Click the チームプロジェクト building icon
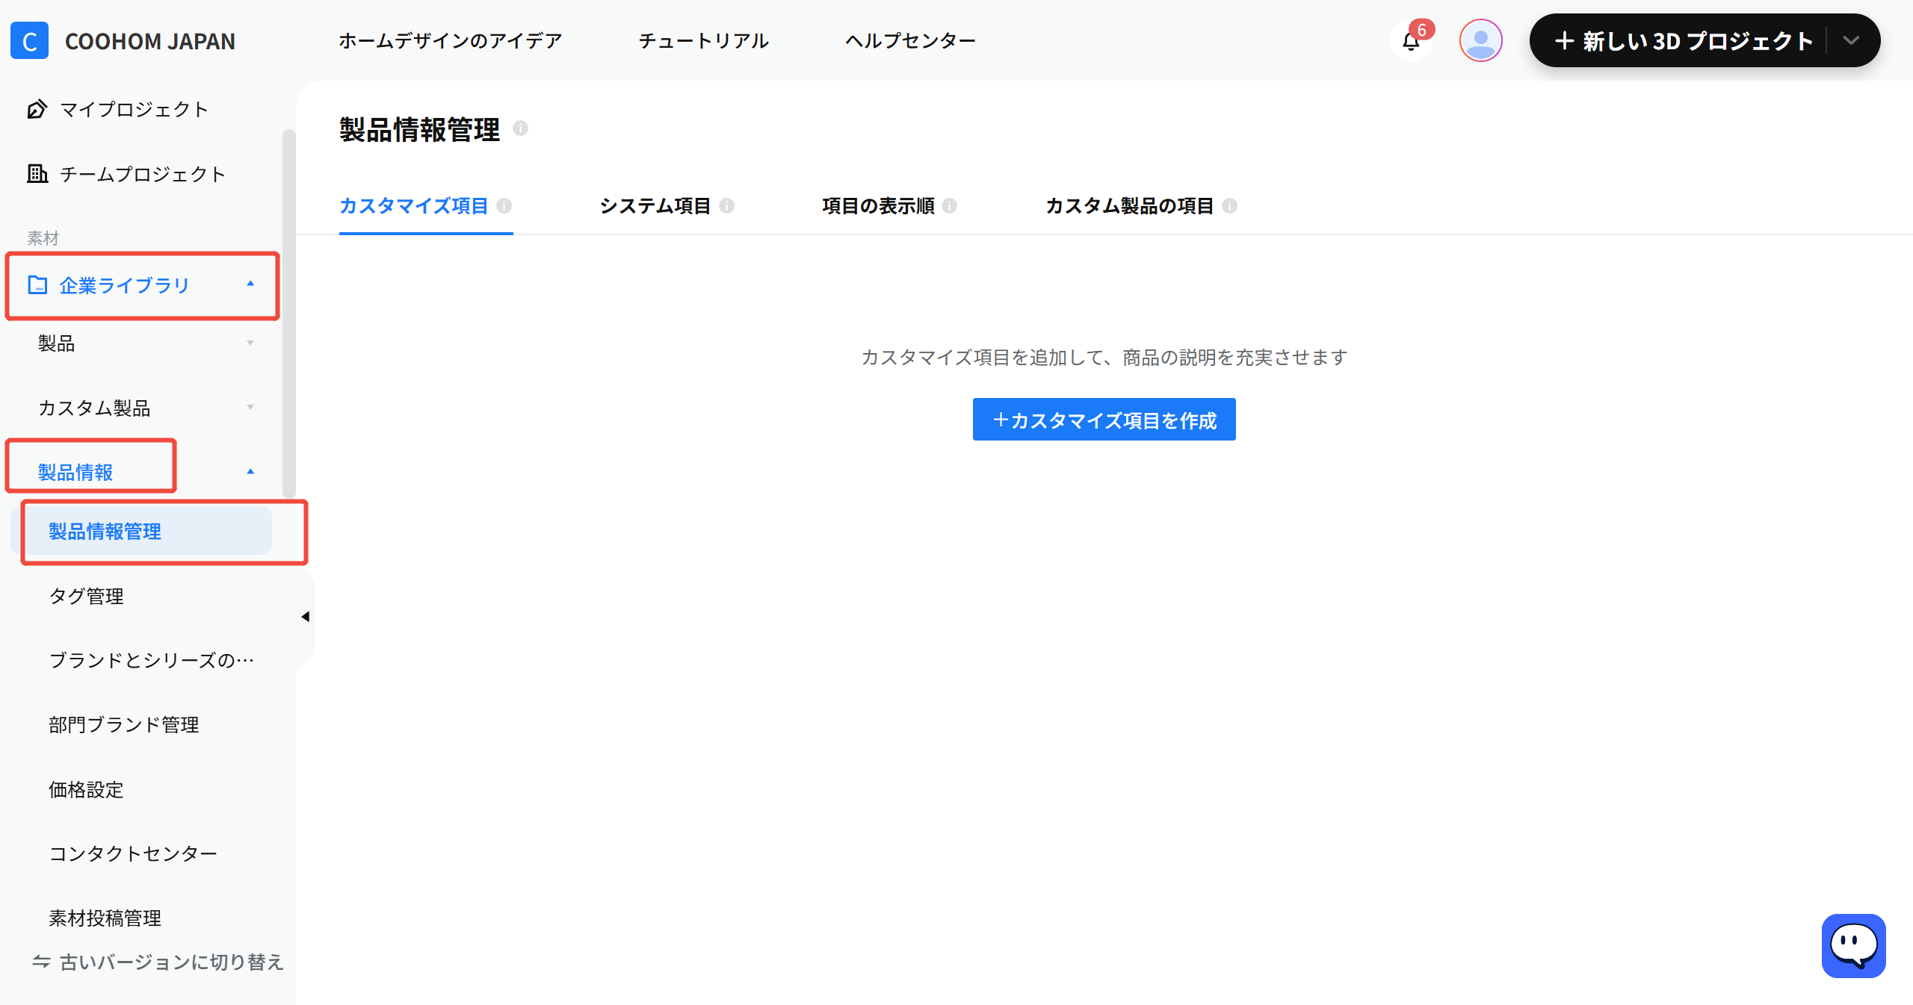Viewport: 1913px width, 1005px height. click(x=37, y=173)
